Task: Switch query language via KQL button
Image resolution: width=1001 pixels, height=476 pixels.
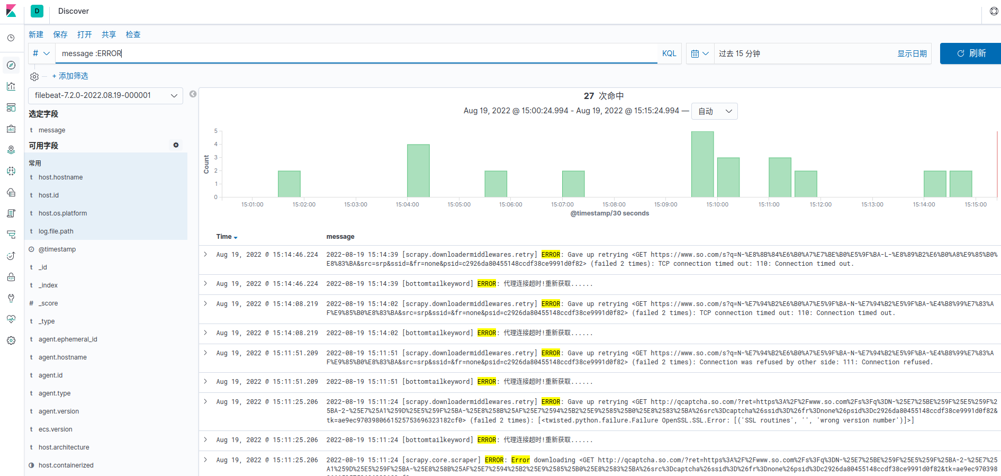Action: tap(669, 53)
